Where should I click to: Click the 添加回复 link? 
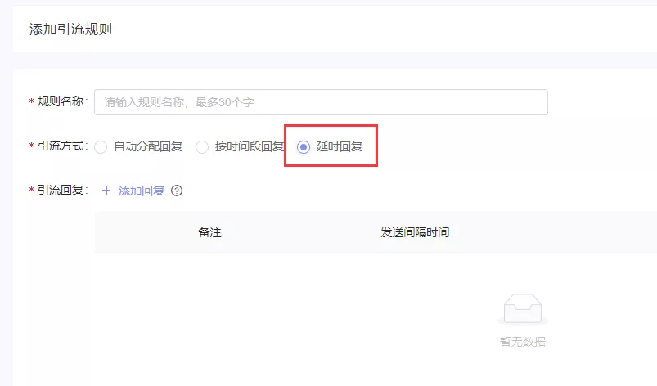click(x=142, y=191)
